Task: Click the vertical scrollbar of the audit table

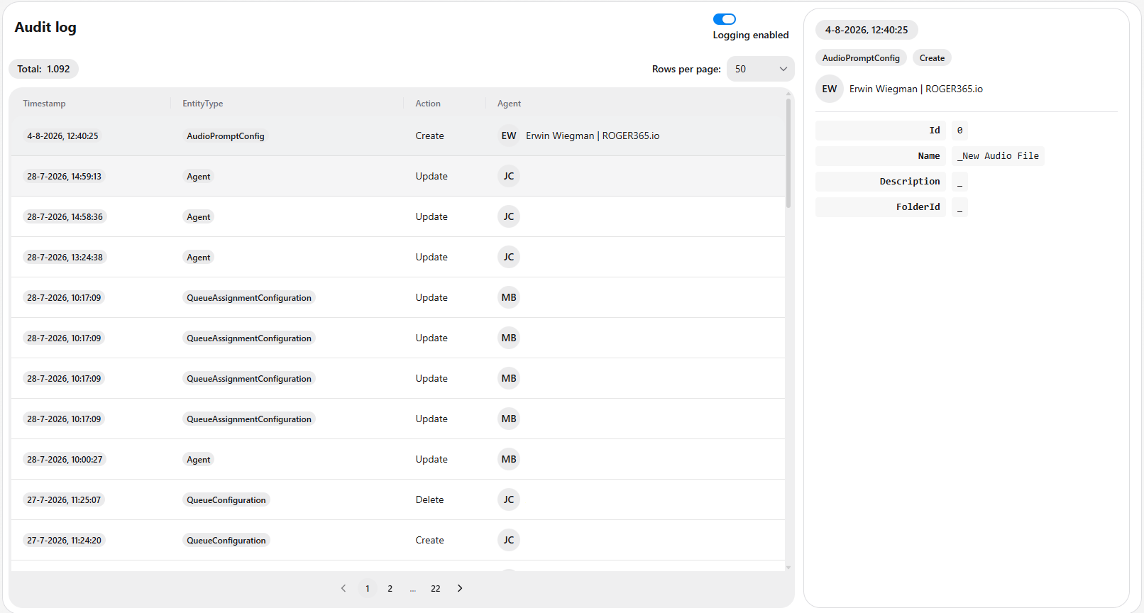Action: pos(788,153)
